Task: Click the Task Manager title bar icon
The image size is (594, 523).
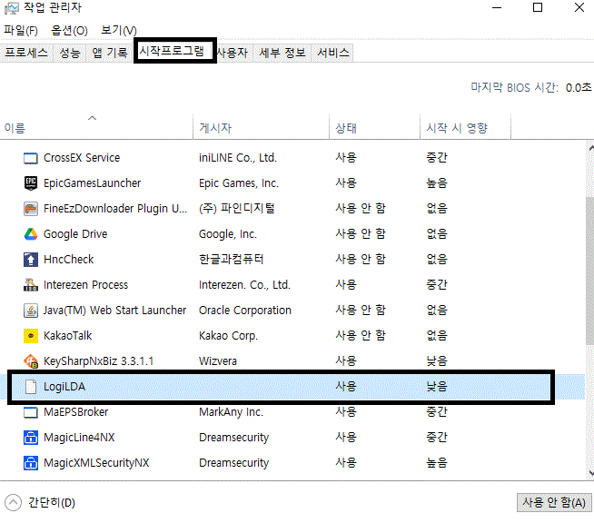Action: [12, 8]
